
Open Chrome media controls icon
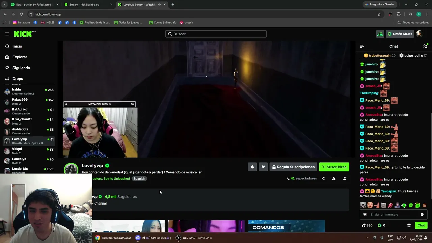point(410,14)
